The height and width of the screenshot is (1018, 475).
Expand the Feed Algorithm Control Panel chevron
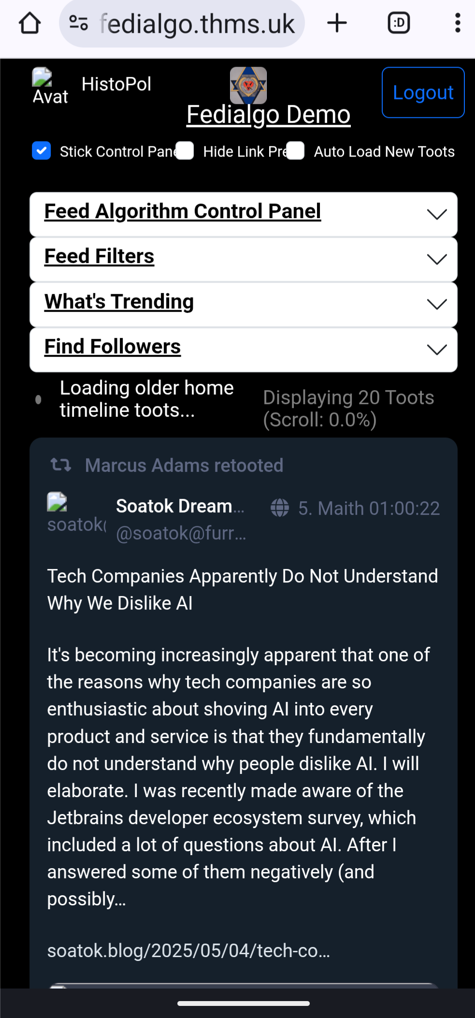click(x=437, y=215)
